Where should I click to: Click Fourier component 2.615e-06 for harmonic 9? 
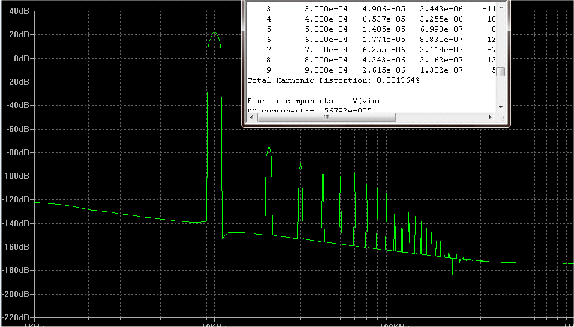click(x=384, y=70)
